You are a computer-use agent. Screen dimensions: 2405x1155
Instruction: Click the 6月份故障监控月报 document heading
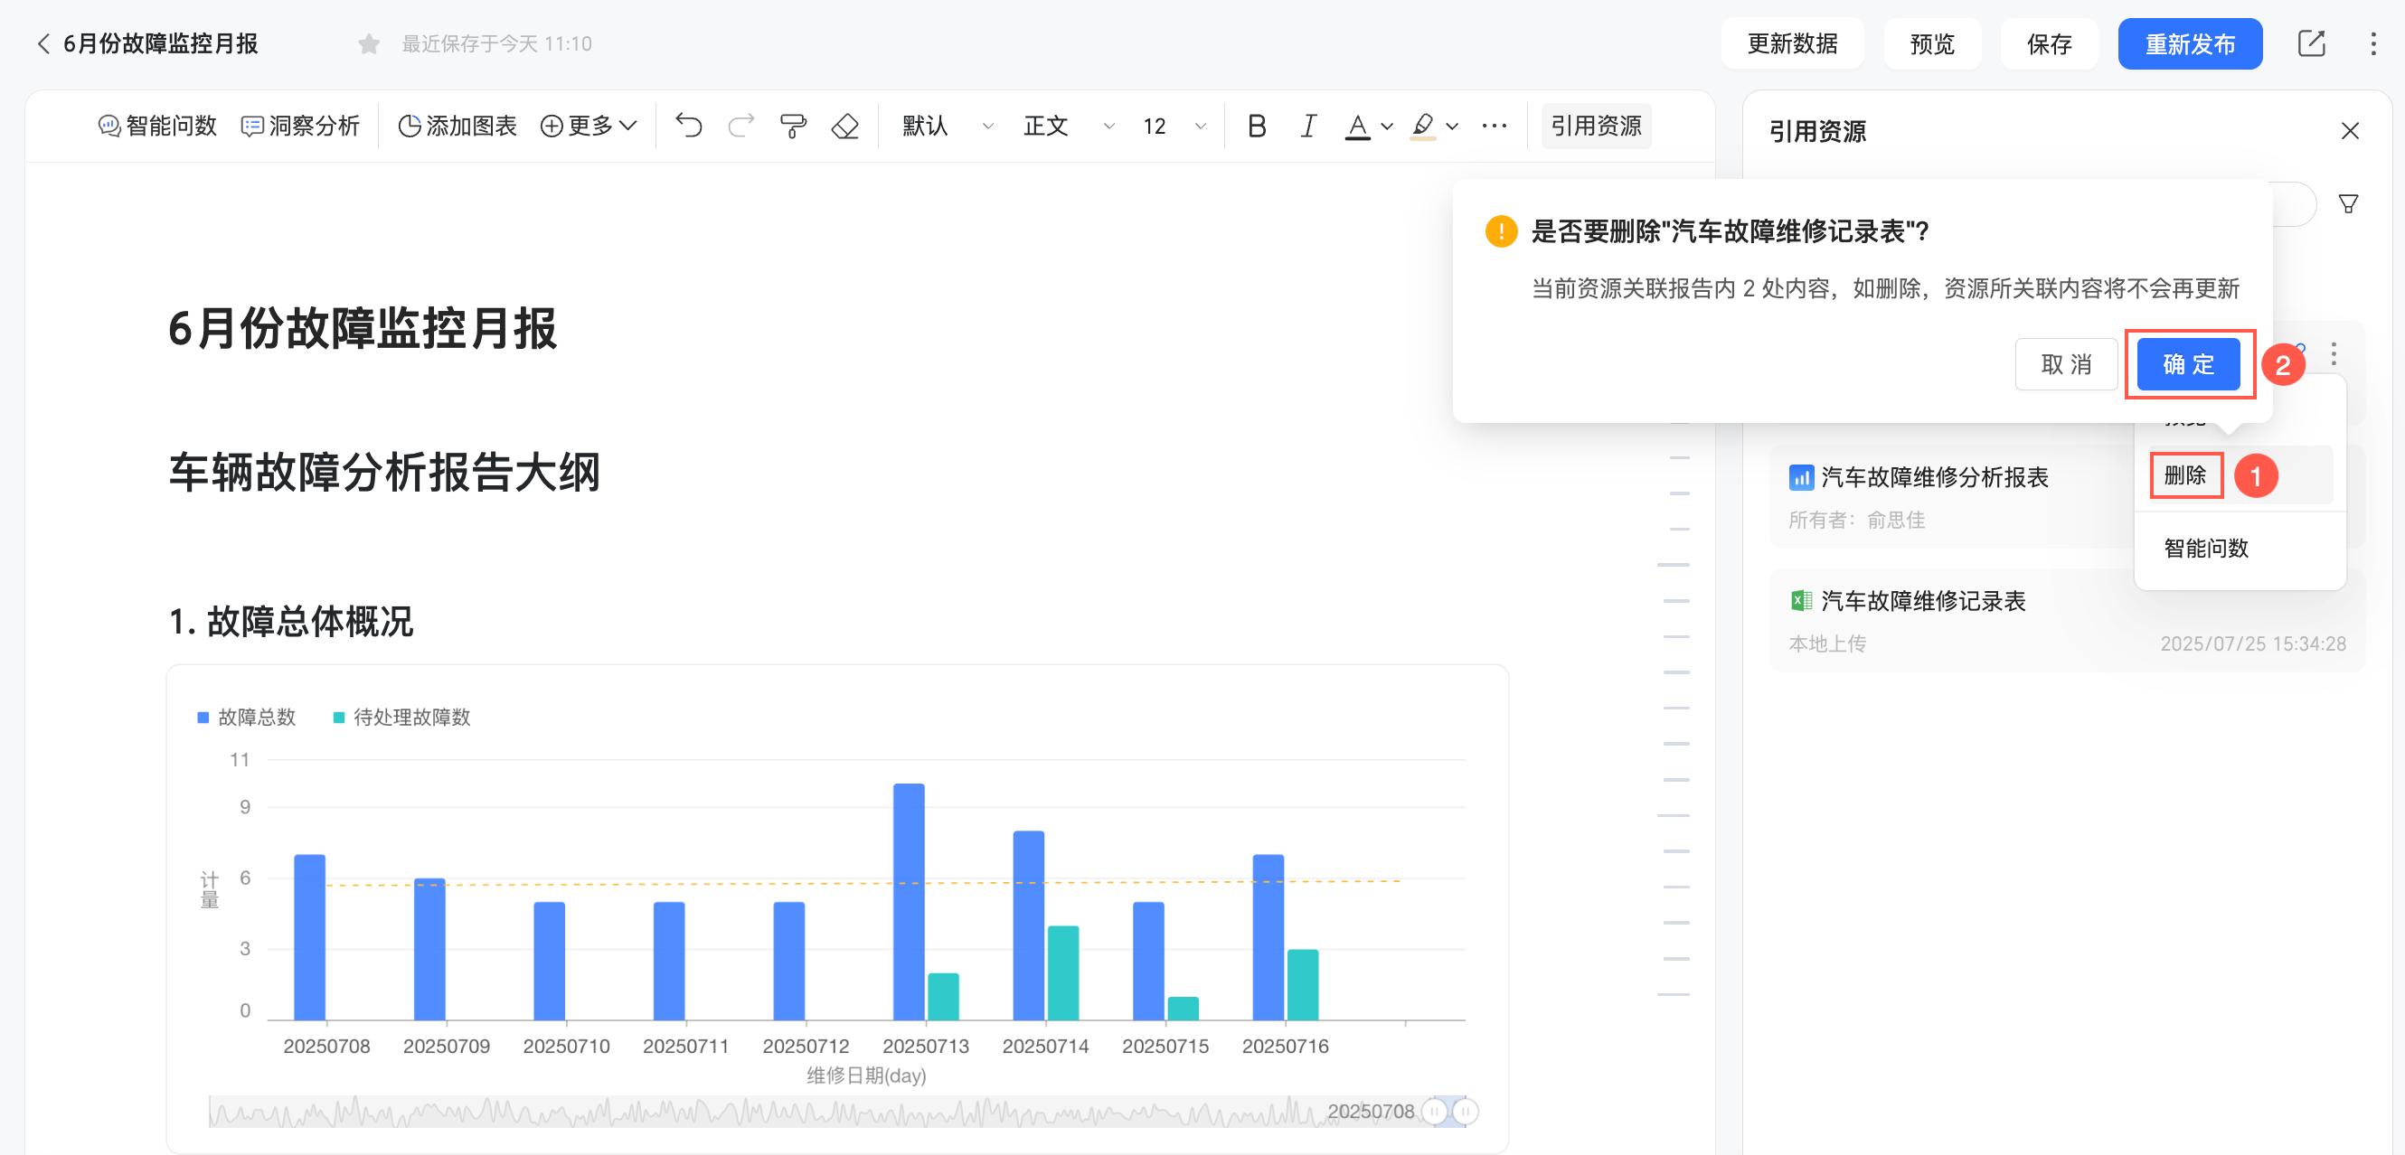[363, 328]
